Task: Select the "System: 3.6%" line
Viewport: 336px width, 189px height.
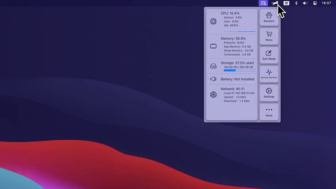Action: pyautogui.click(x=233, y=17)
